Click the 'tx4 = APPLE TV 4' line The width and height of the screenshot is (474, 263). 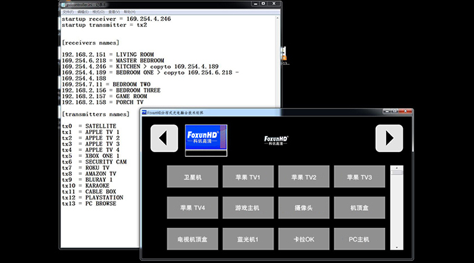click(x=91, y=150)
